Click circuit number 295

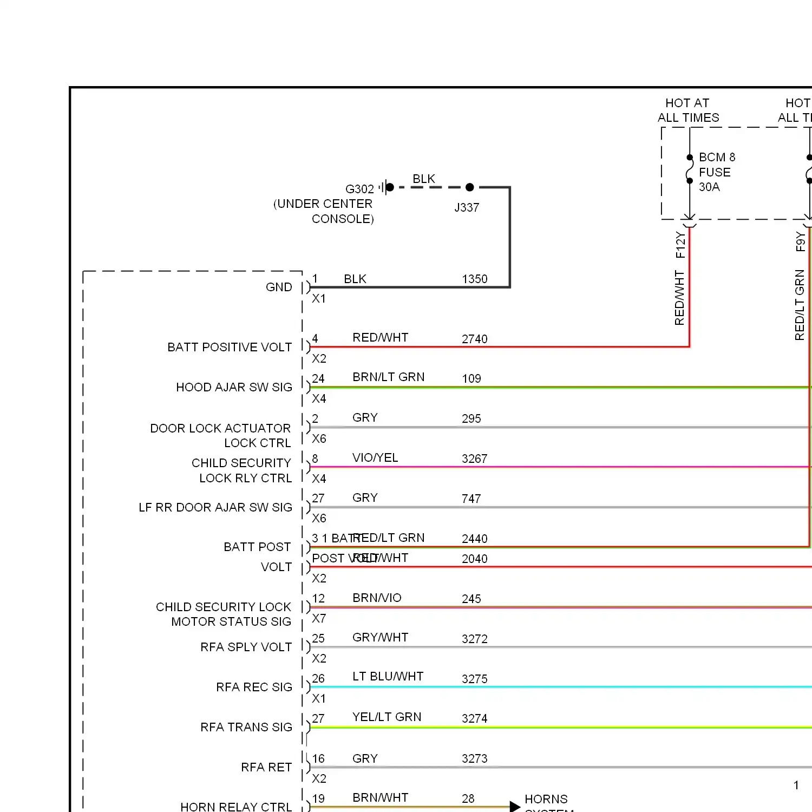472,418
